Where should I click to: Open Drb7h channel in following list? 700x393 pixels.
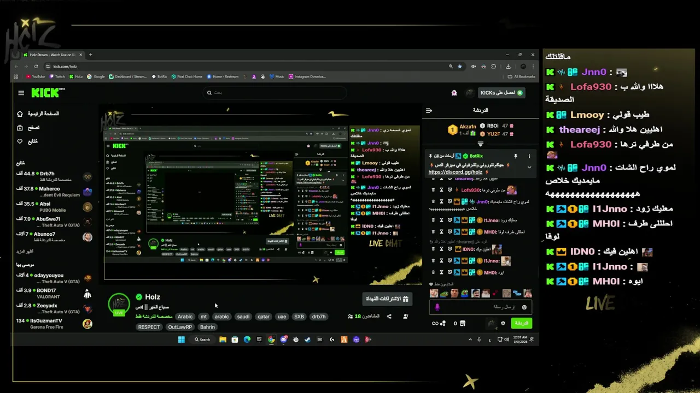54,176
